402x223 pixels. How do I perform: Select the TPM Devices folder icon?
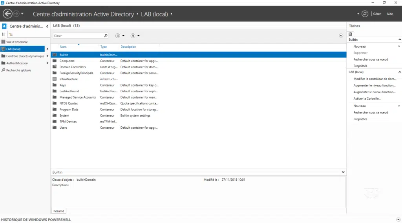(55, 122)
